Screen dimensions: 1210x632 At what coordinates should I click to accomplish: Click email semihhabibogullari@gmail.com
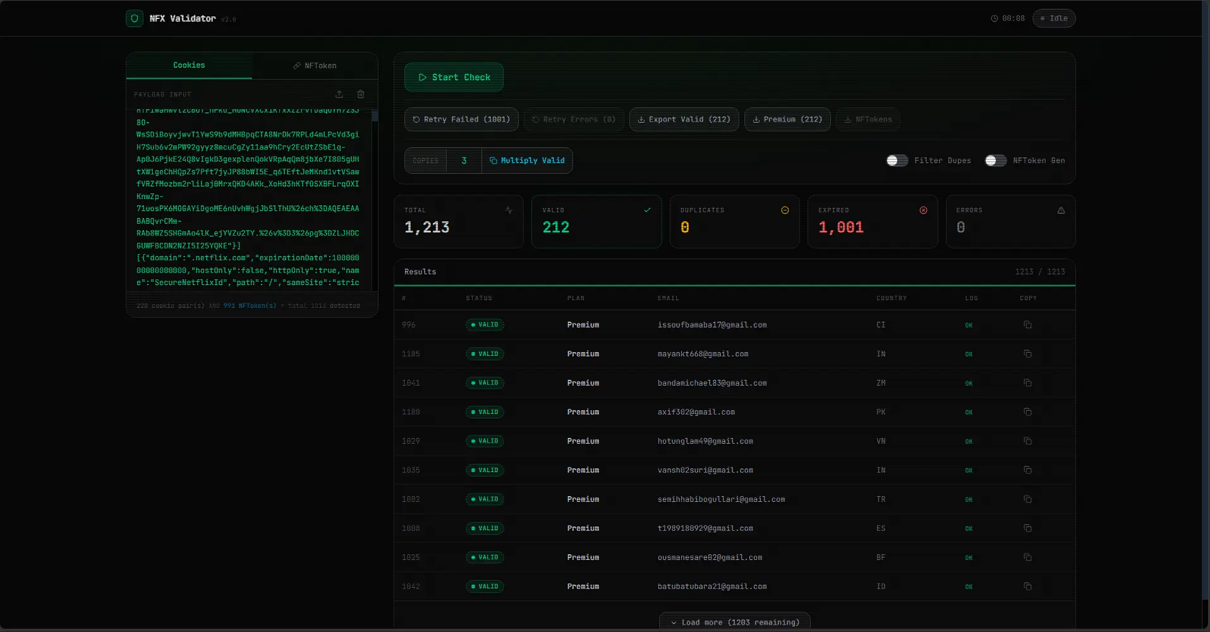(x=721, y=499)
